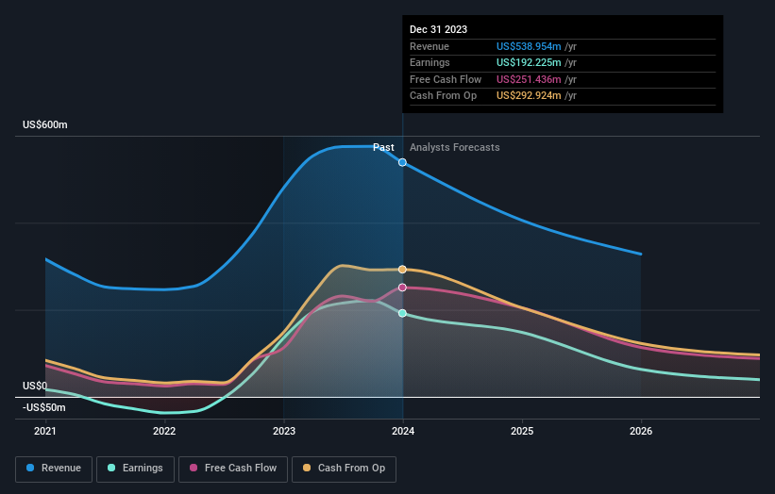
Task: Select the Cash From Op marker at 2024
Action: pos(402,270)
